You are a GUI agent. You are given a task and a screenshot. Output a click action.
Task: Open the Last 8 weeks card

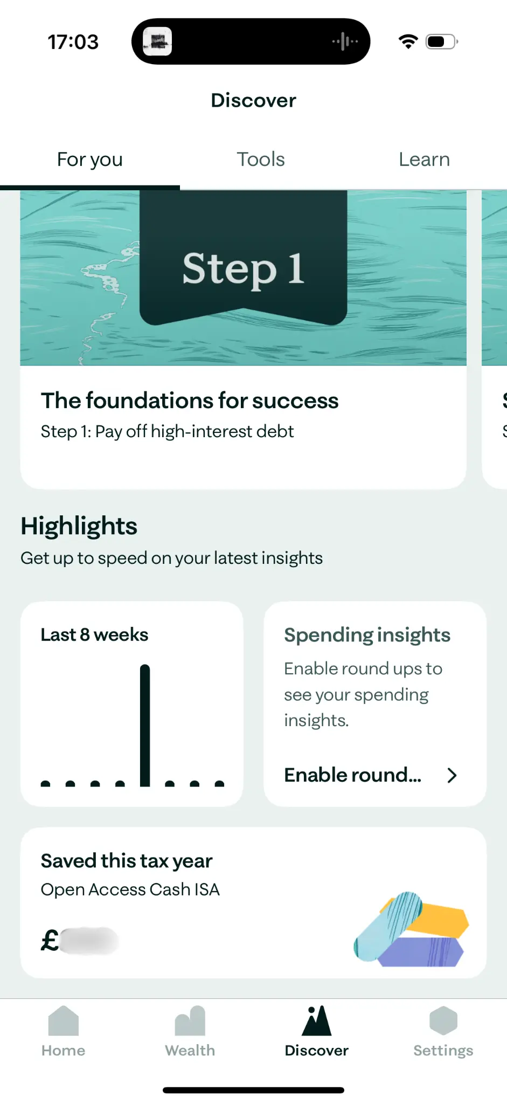pyautogui.click(x=131, y=703)
